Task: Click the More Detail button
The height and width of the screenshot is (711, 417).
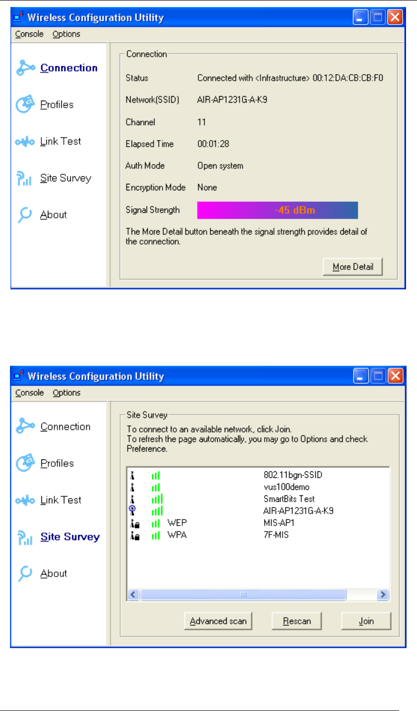Action: click(x=353, y=267)
